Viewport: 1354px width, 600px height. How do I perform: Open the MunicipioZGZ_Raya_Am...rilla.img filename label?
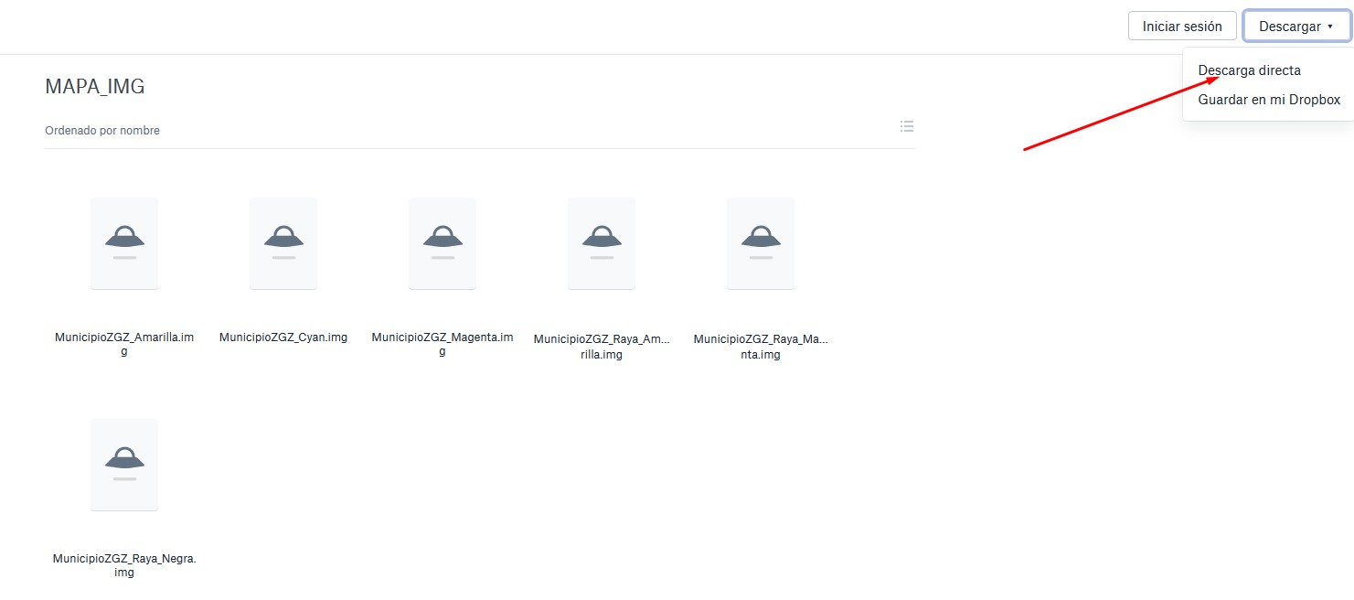pos(602,347)
